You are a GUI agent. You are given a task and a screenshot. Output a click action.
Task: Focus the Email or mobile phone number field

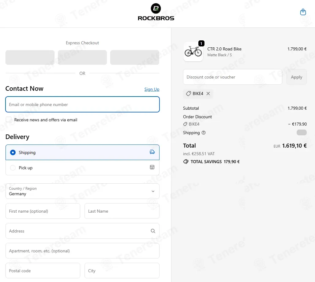pyautogui.click(x=82, y=104)
